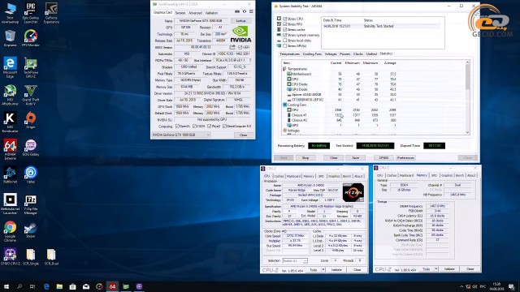Open Google Chrome desktop shortcut

tap(10, 232)
